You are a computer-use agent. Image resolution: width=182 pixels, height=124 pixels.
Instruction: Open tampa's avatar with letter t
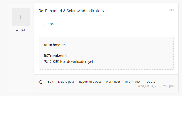pos(21,17)
